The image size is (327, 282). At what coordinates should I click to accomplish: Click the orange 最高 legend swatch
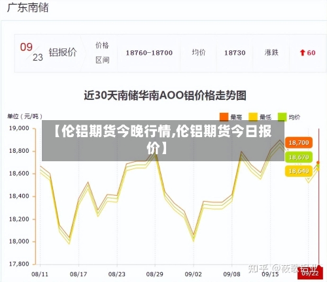click(224, 117)
